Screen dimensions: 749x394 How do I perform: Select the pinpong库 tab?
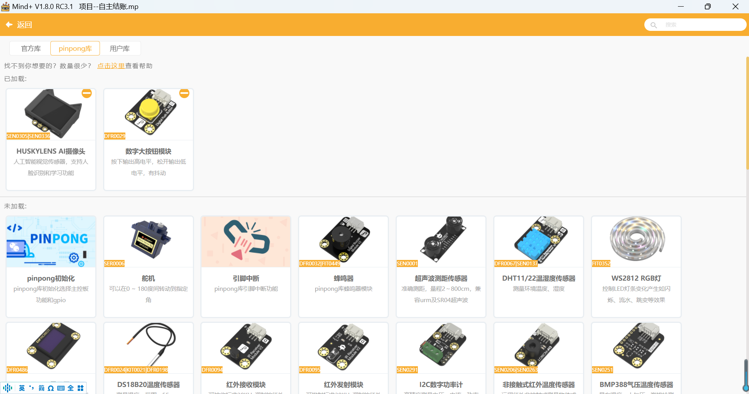coord(75,48)
